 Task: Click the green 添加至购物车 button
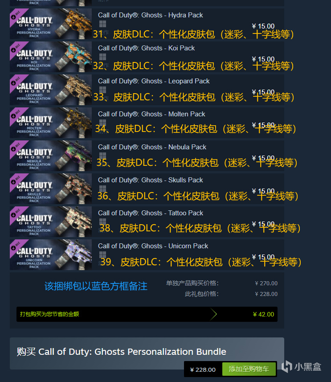coord(249,369)
